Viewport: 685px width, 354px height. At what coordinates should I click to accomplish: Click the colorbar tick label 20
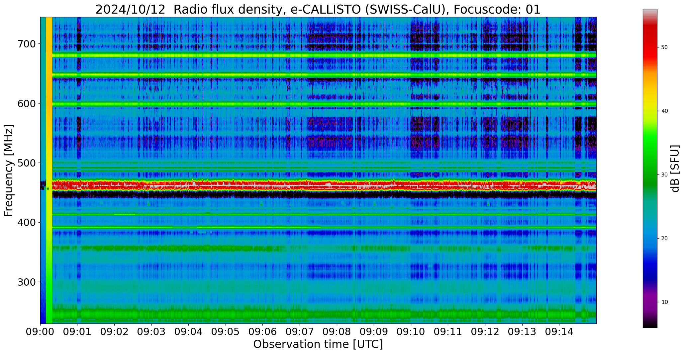point(664,239)
